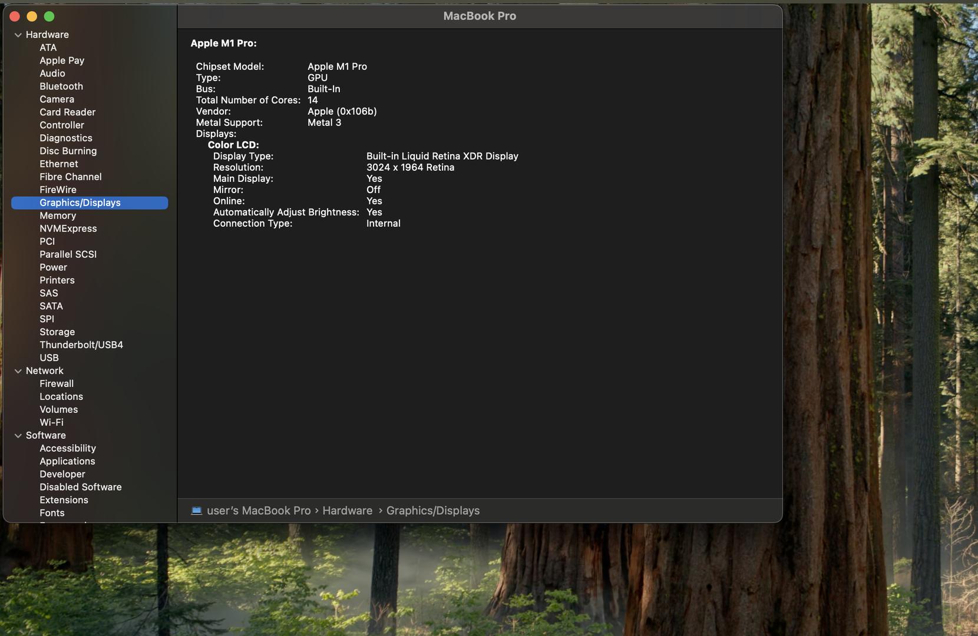This screenshot has width=978, height=636.
Task: Open Diagnostics in the sidebar
Action: [66, 138]
